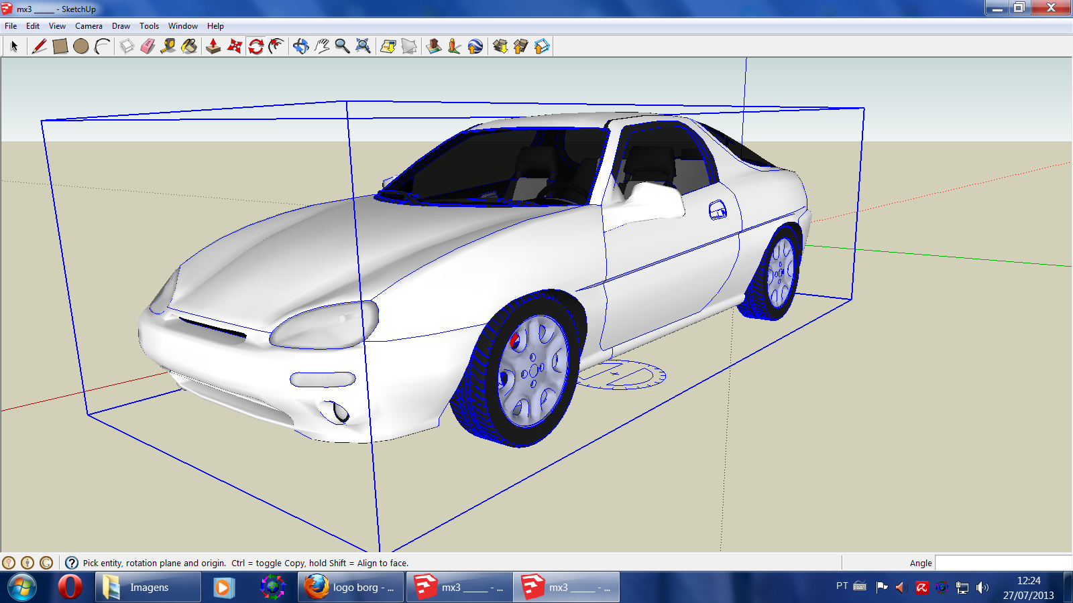The height and width of the screenshot is (603, 1073).
Task: Select the Paint Bucket tool
Action: [190, 46]
